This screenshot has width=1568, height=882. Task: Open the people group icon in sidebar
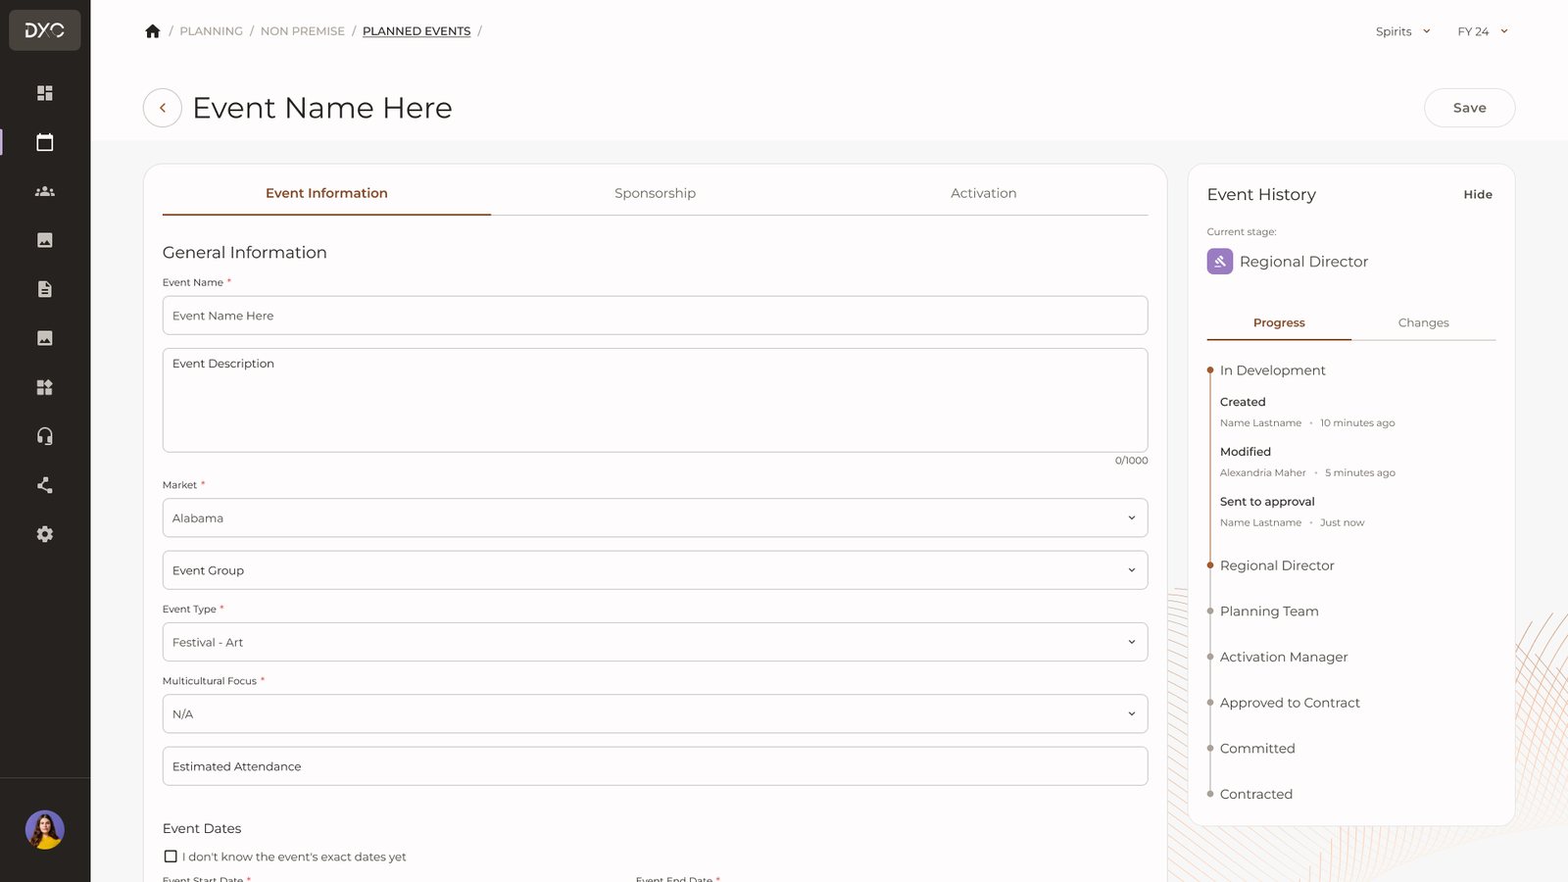45,191
